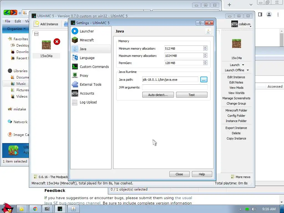284x213 pixels.
Task: Click the Java path browse button
Action: tap(204, 80)
